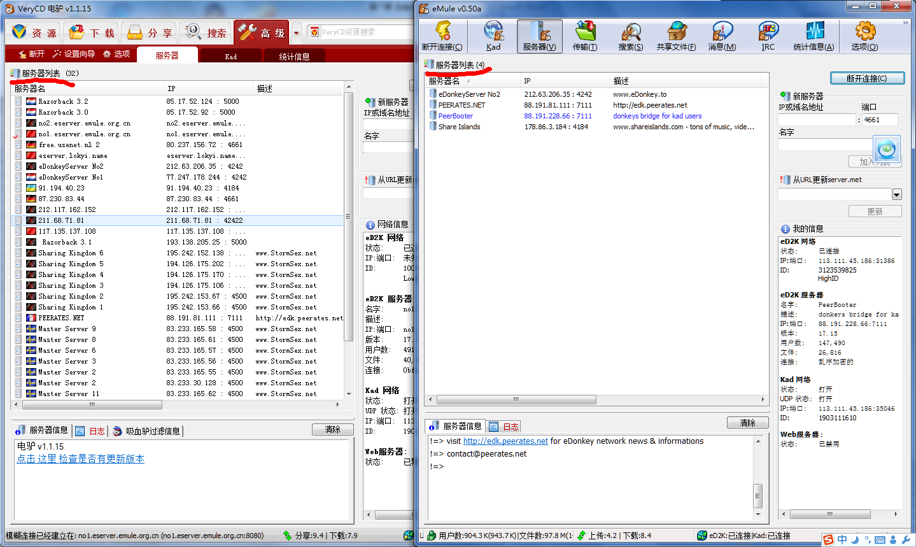Screen dimensions: 916x547
Task: Click the Ukraine flag icon on the 91.194.40.23 row
Action: [x=31, y=188]
